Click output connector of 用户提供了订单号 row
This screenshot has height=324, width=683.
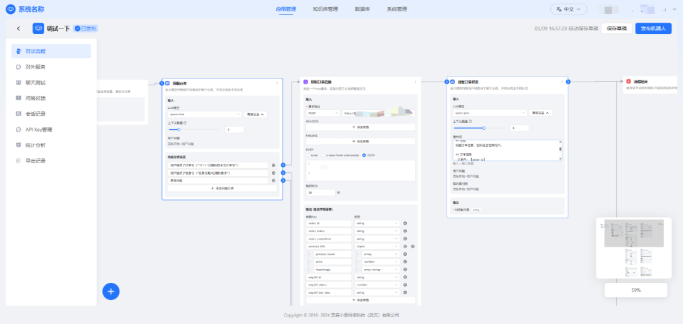click(283, 165)
